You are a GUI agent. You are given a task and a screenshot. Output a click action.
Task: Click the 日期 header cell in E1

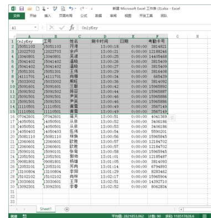click(133, 41)
